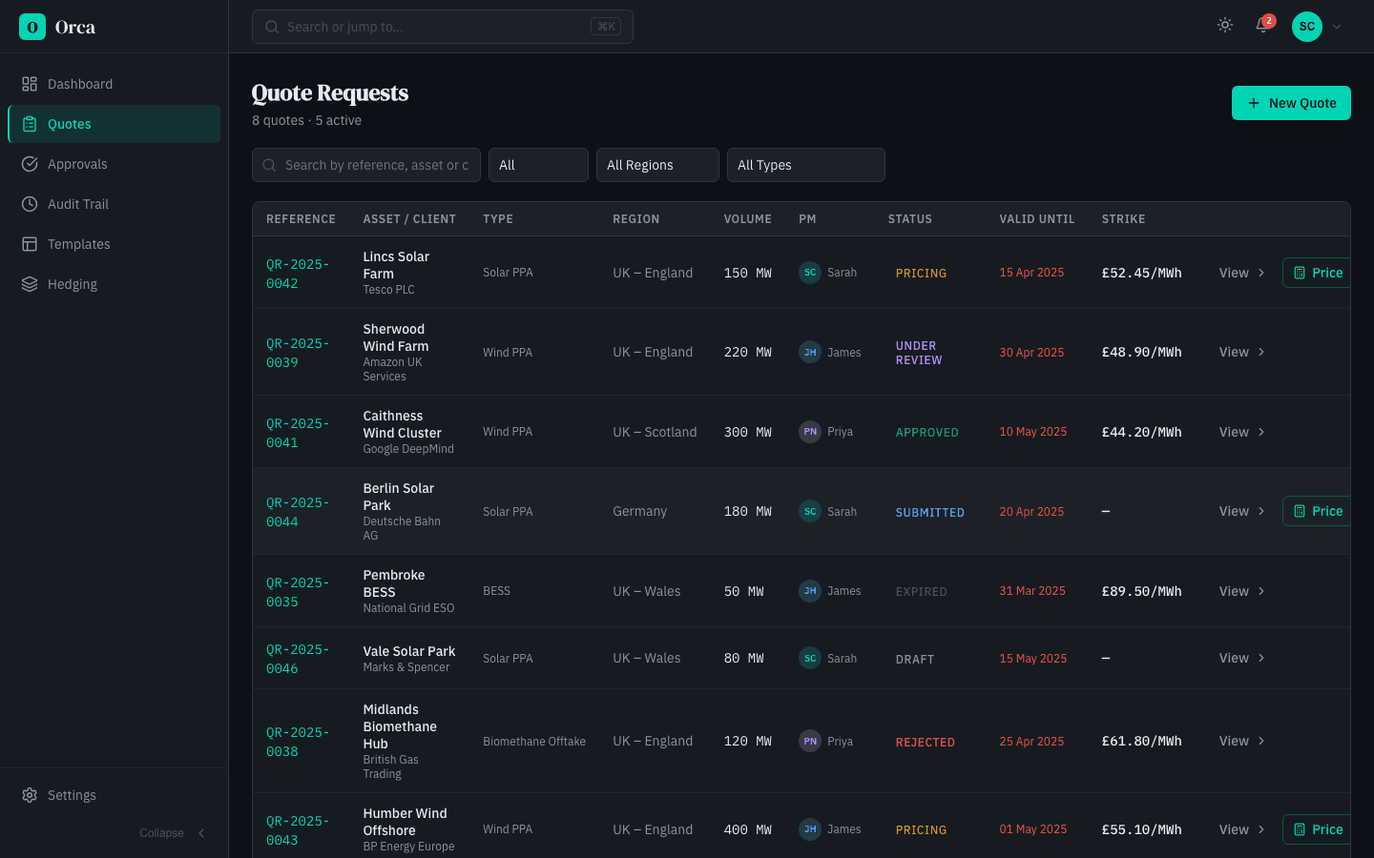Price the Berlin Solar Park quote
The image size is (1374, 858).
[x=1317, y=511]
